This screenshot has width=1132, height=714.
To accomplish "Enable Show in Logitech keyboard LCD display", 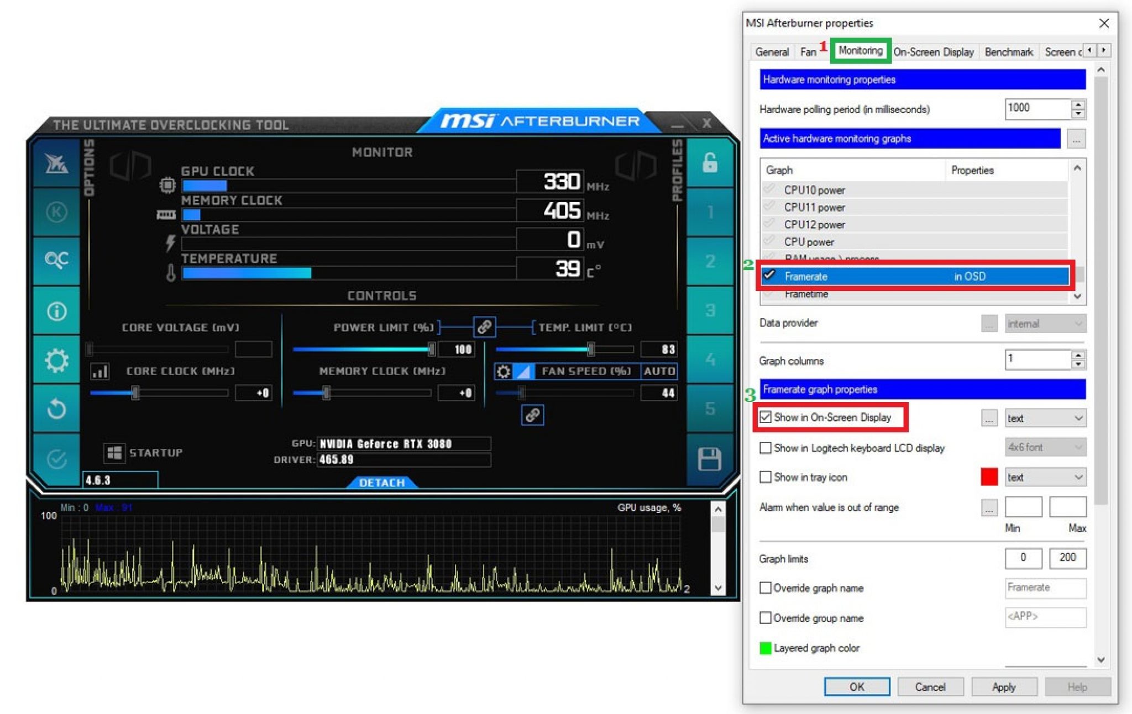I will (x=766, y=448).
